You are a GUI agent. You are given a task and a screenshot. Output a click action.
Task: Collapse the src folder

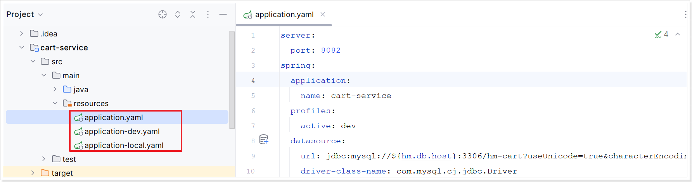(x=33, y=62)
